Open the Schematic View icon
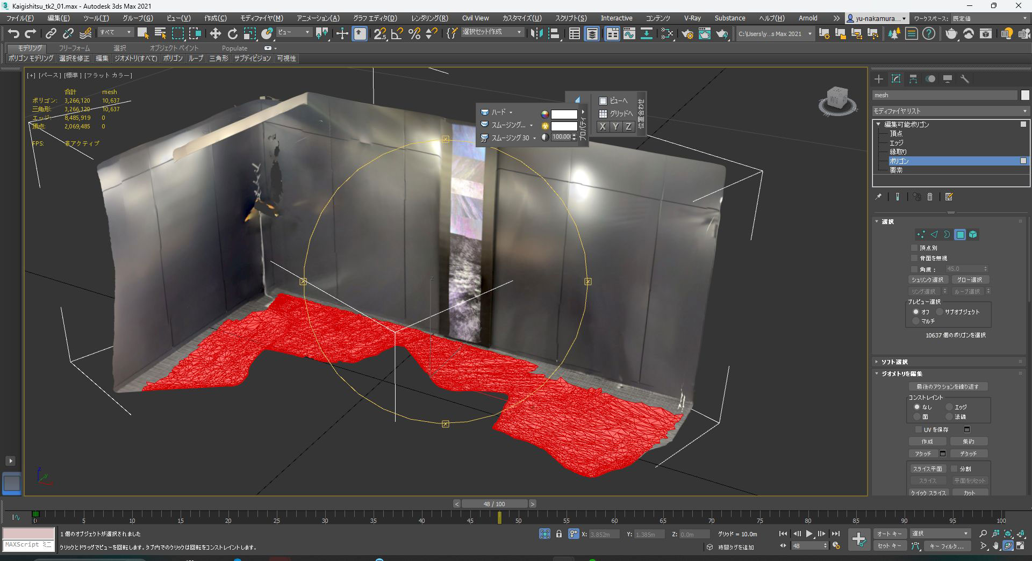 click(x=666, y=34)
